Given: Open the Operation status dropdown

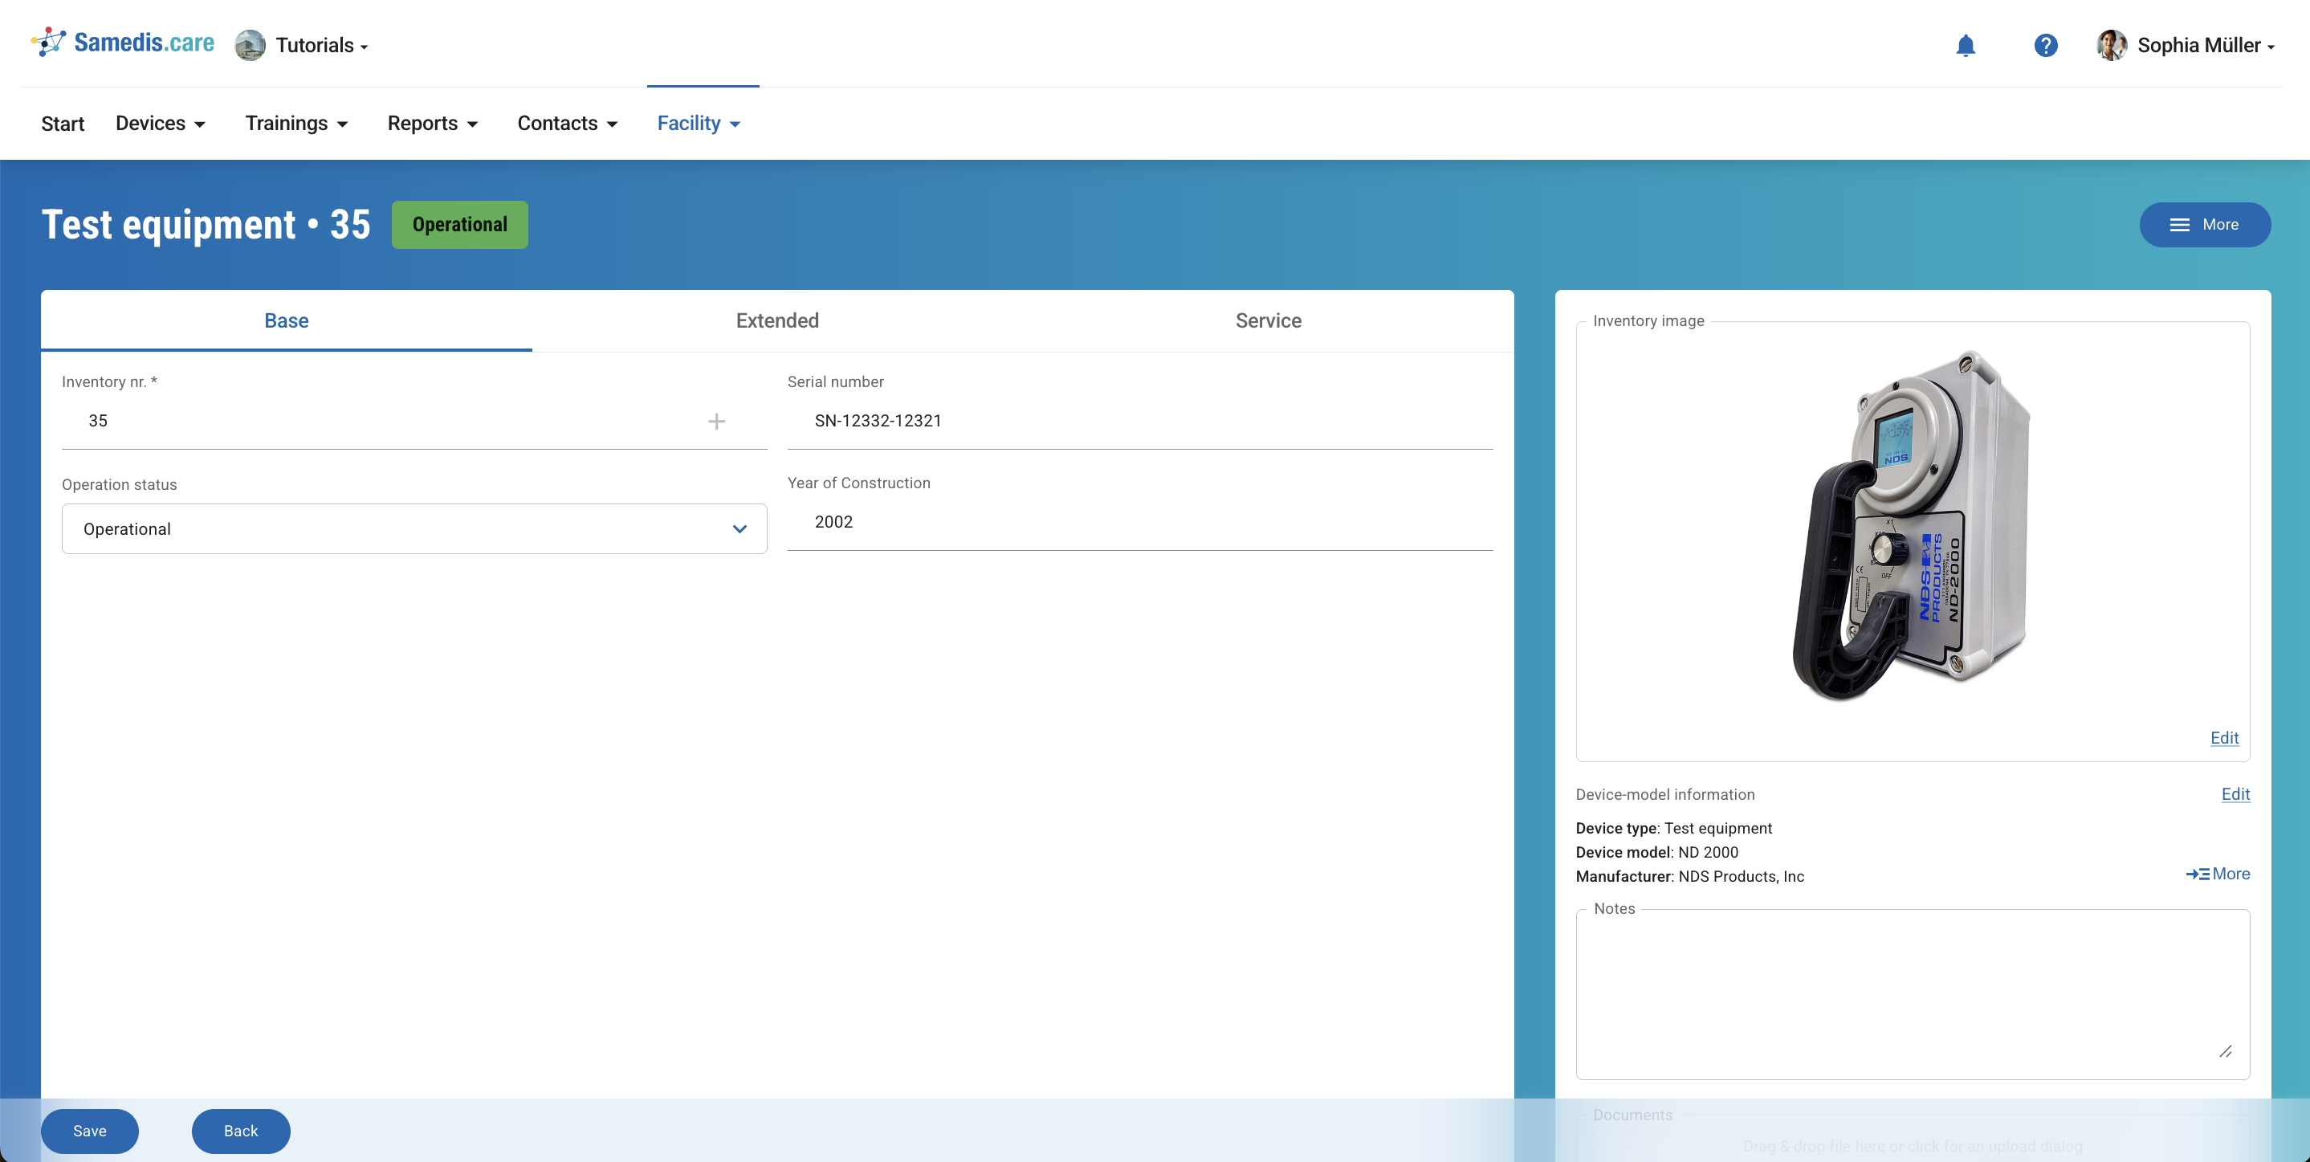Looking at the screenshot, I should (x=414, y=529).
